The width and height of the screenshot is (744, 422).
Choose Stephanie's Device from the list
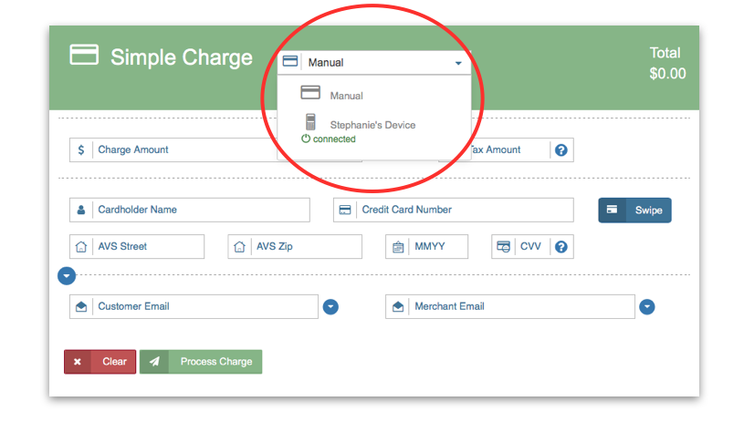(x=372, y=125)
